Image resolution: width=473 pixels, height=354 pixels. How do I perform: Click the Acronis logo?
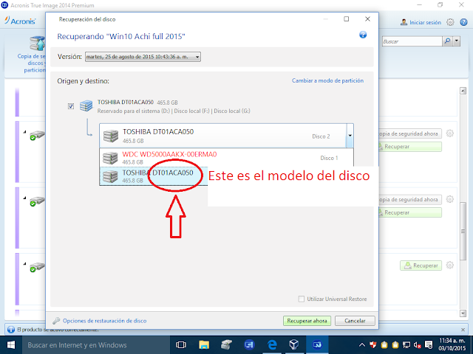[20, 21]
